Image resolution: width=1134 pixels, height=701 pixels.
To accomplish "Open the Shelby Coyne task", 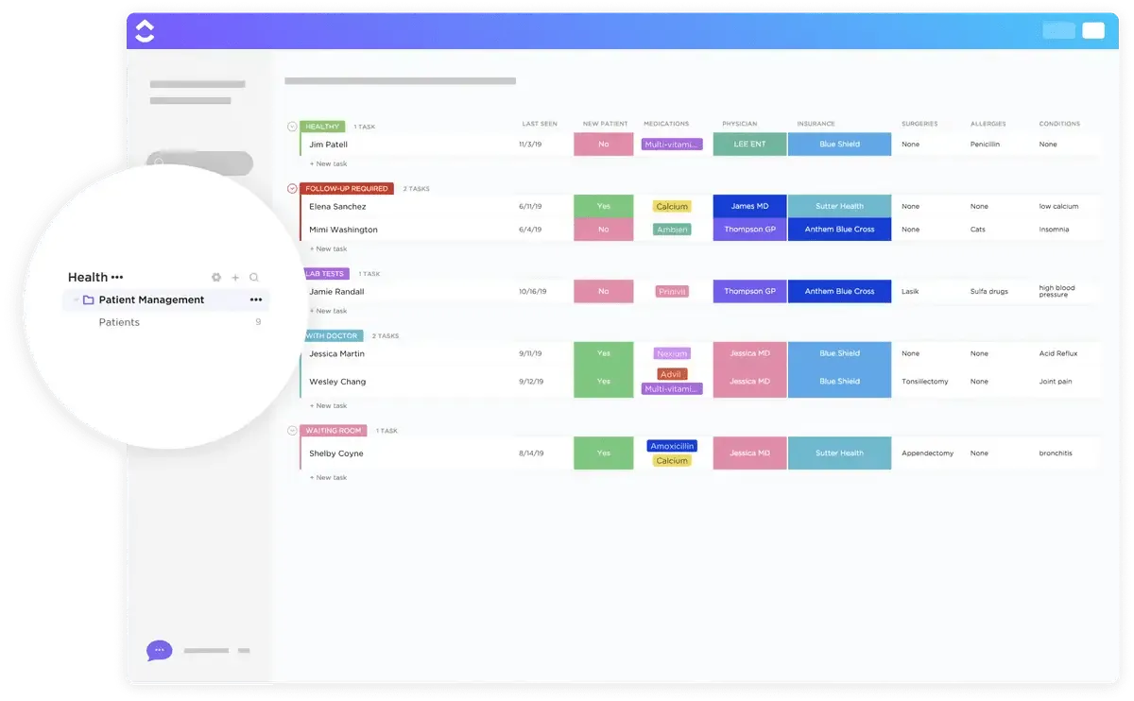I will 336,453.
